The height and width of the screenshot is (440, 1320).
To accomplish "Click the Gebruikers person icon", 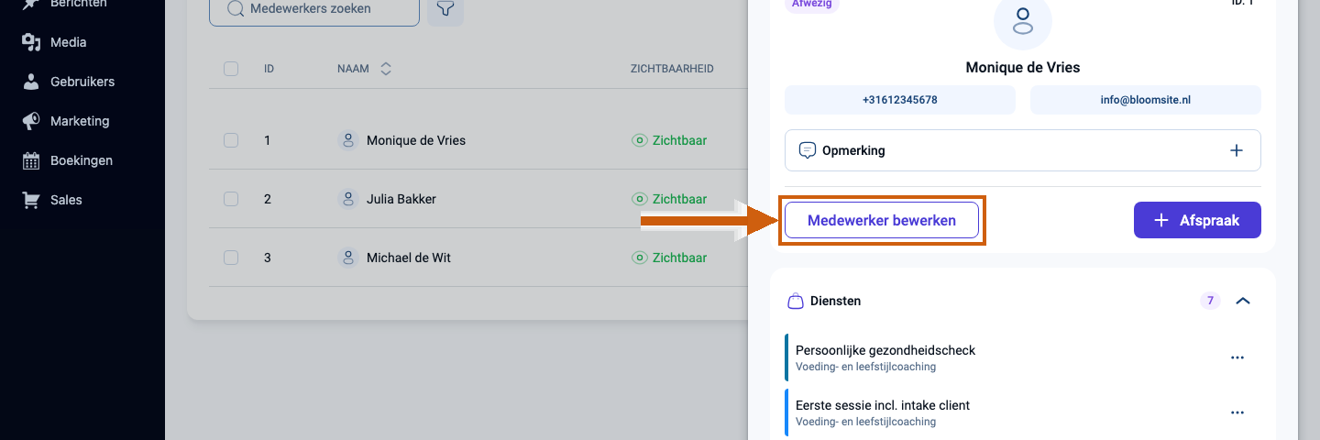I will (x=31, y=82).
